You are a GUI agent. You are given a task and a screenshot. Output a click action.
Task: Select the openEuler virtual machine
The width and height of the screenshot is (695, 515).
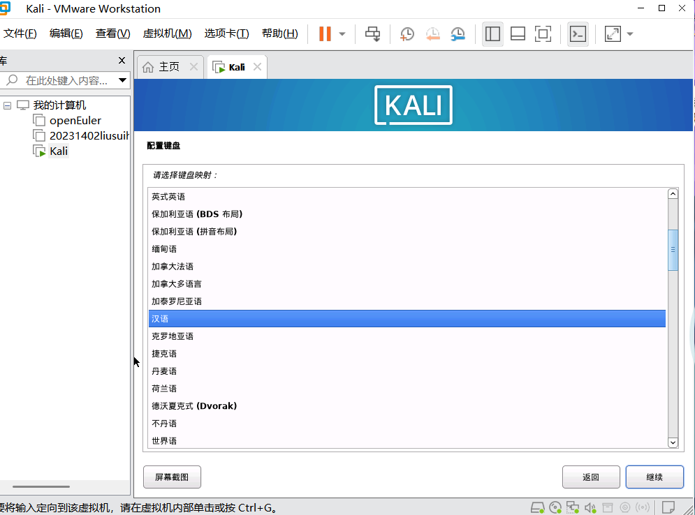coord(75,121)
